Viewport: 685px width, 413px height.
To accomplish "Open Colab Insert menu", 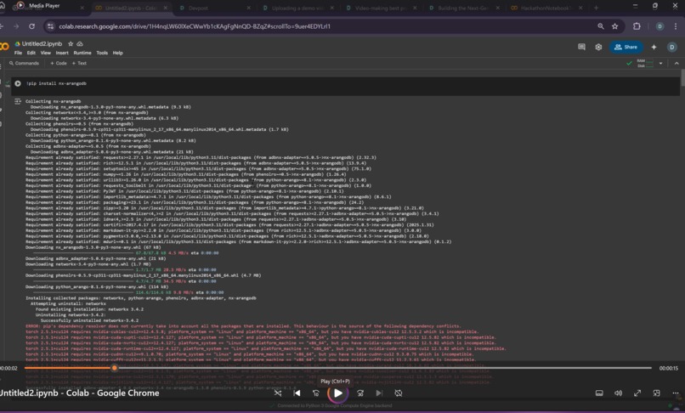I will (62, 53).
